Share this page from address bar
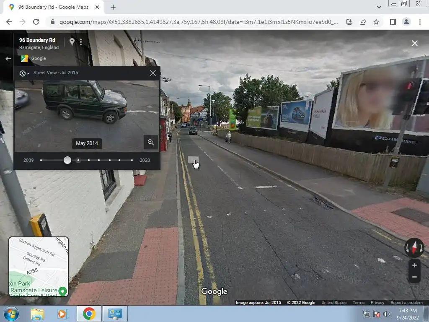429x322 pixels. [363, 22]
